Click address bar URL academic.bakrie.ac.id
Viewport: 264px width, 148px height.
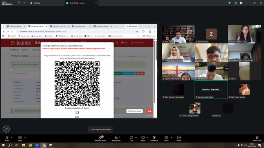pos(43,32)
